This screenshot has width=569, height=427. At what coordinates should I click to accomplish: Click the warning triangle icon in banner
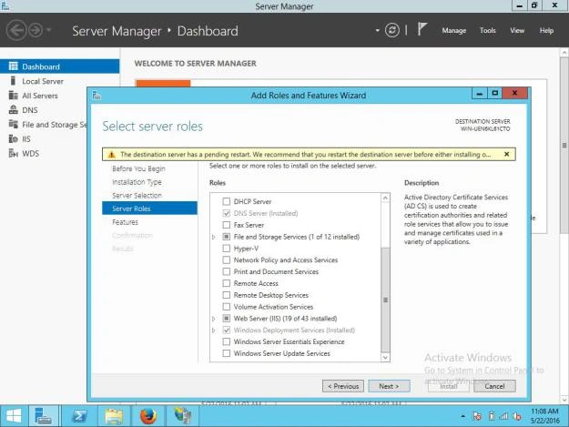pos(112,155)
